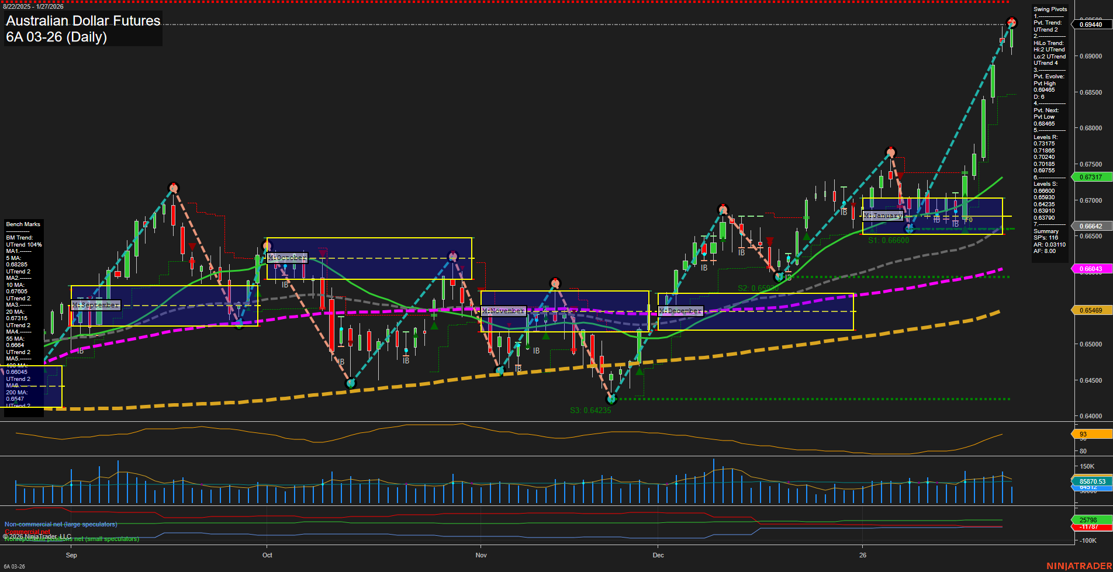Image resolution: width=1113 pixels, height=572 pixels.
Task: Collapse the Bench Marks panel
Action: (23, 224)
